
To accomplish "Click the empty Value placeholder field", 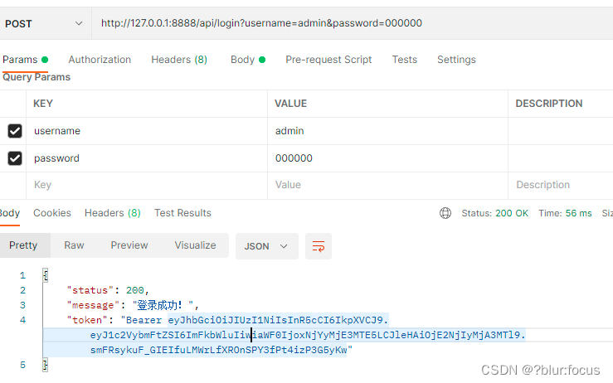I will point(387,185).
